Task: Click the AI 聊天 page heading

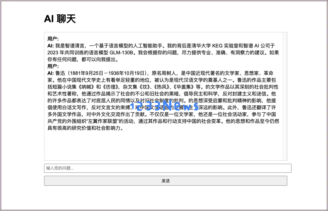Action: (60, 19)
